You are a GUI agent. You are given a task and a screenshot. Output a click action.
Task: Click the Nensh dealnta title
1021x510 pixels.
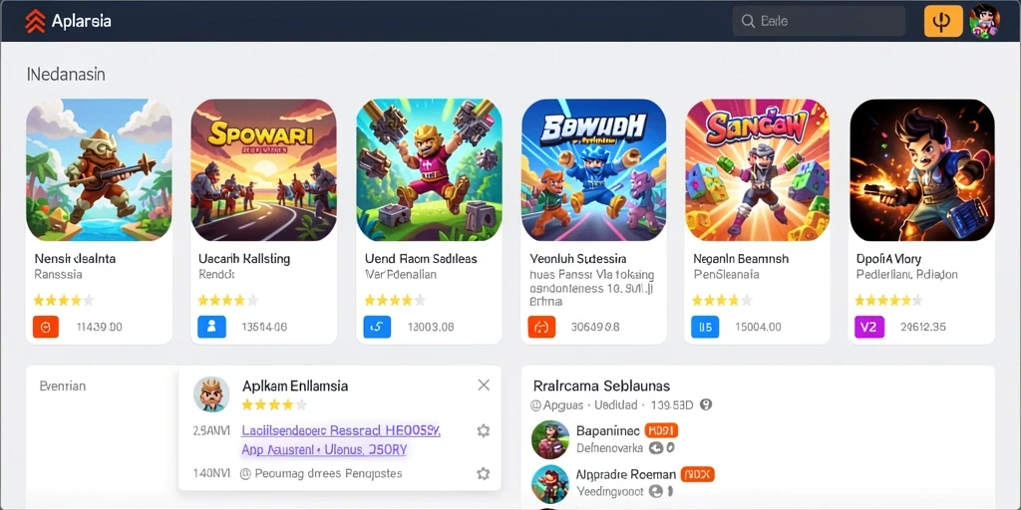(x=75, y=259)
